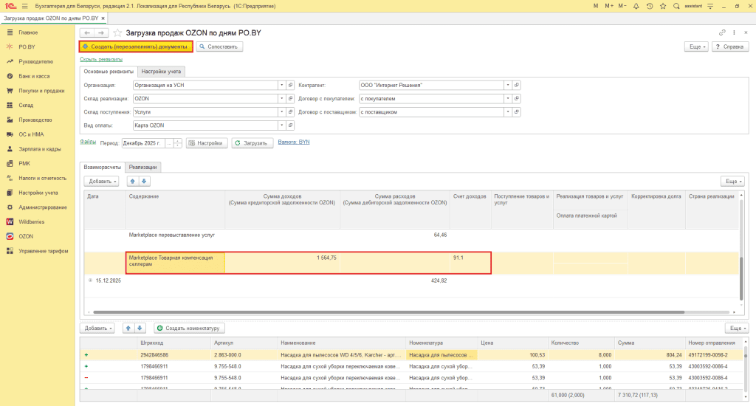Click the period stepper arrows
This screenshot has height=406, width=756.
click(177, 143)
